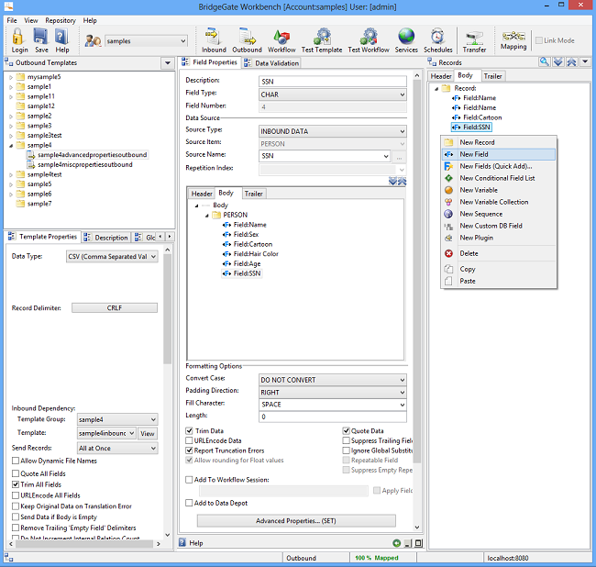596x567 pixels.
Task: Select New Conditional Field List menu entry
Action: click(499, 178)
